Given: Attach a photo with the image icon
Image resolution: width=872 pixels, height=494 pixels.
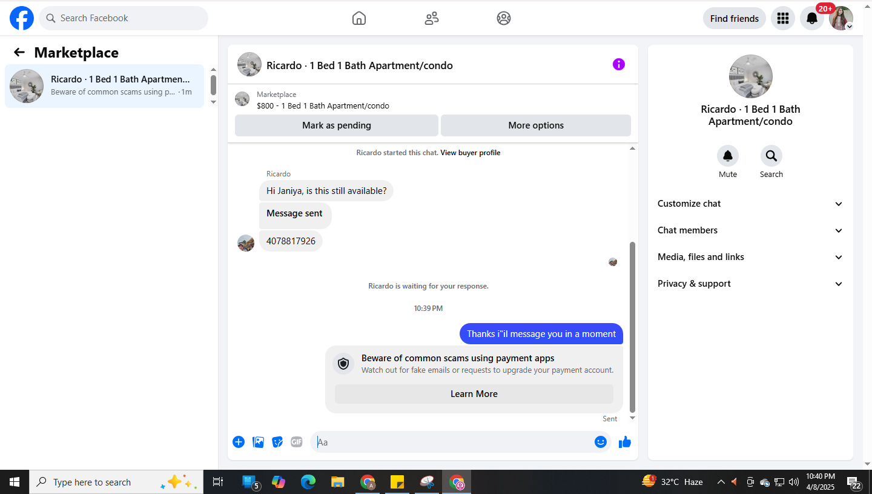Looking at the screenshot, I should pyautogui.click(x=259, y=442).
